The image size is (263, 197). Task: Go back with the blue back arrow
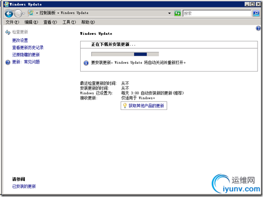click(9, 13)
